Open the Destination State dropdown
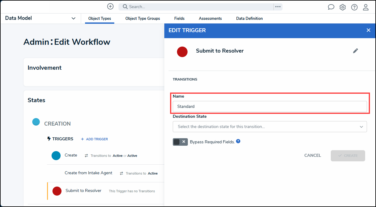 click(x=270, y=127)
